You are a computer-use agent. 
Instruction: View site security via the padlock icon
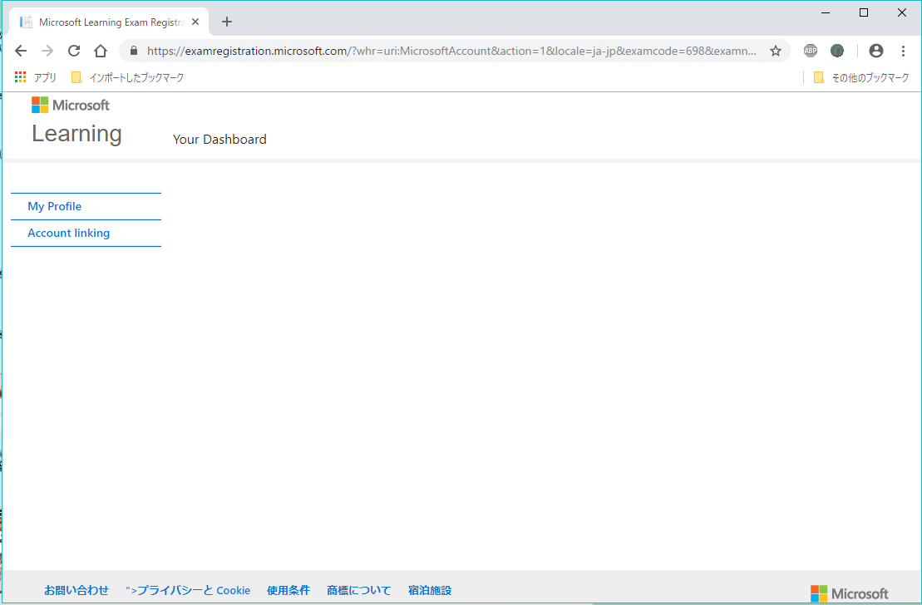[x=134, y=52]
